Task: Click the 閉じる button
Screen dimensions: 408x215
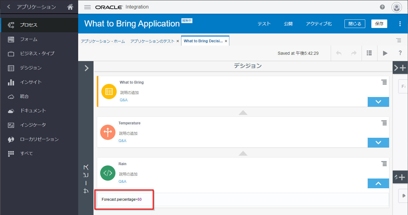Action: click(355, 24)
